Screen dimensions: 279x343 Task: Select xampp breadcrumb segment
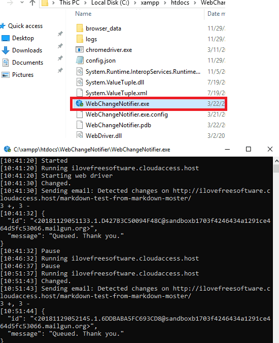tap(150, 3)
